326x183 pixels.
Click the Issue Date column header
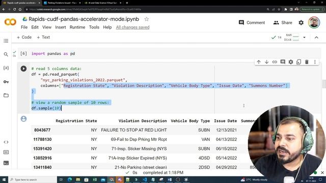pos(225,121)
